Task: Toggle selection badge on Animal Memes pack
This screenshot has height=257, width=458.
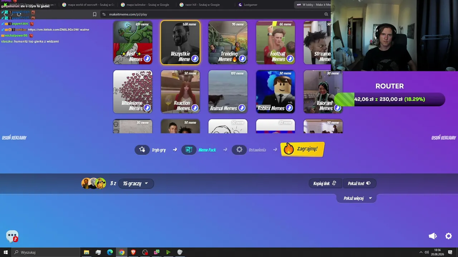Action: pos(242,108)
